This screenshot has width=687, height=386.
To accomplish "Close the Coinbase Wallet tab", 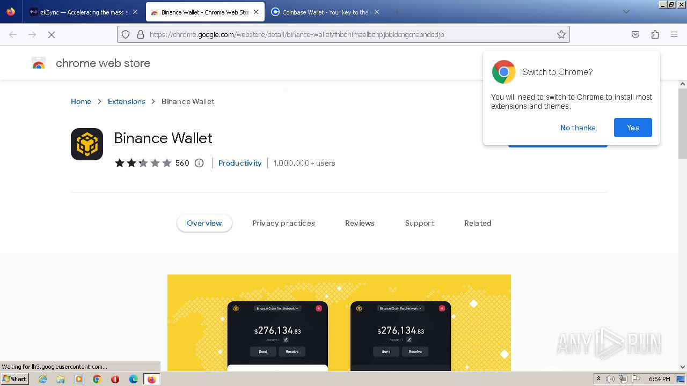I will click(x=377, y=12).
